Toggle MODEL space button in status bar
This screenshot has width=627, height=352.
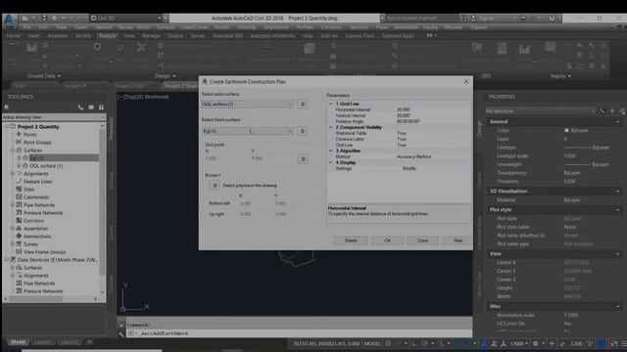(372, 343)
